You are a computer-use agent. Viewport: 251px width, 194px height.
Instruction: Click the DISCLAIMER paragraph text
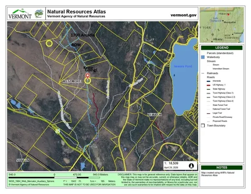158,180
